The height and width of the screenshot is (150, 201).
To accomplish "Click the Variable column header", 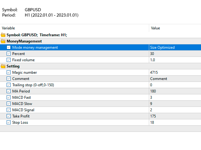I will coord(74,28).
